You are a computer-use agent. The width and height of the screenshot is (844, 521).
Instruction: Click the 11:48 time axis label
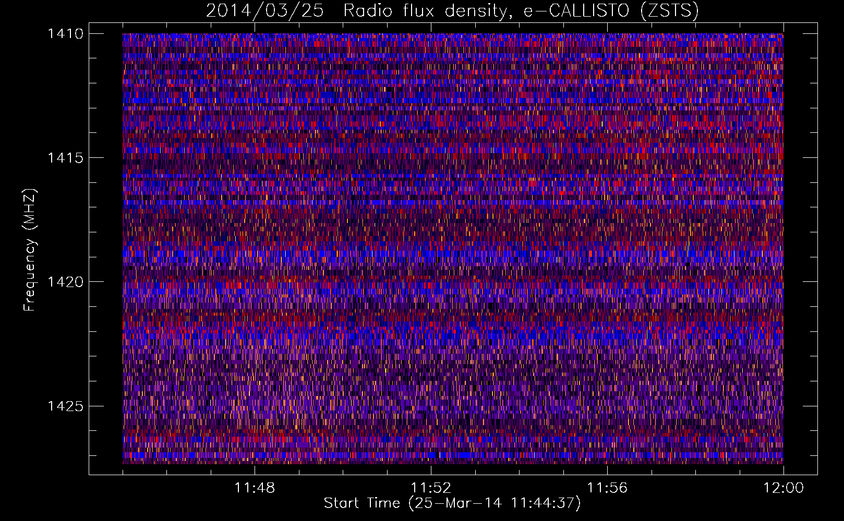tap(255, 488)
